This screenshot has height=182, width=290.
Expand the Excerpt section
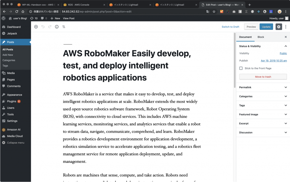(263, 123)
